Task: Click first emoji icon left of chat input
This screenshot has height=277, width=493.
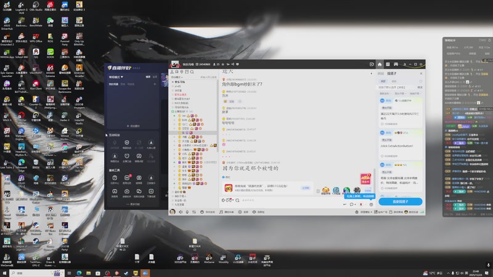Action: [224, 200]
